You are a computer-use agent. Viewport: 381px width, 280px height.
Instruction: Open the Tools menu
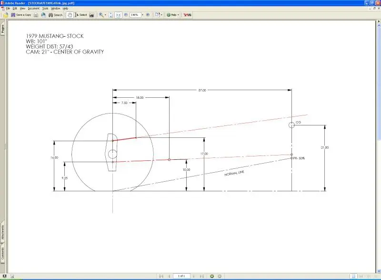pos(45,9)
